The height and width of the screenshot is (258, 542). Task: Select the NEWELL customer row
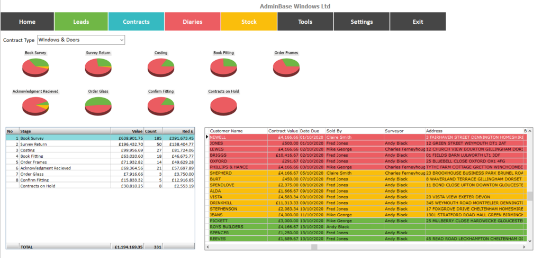[366, 137]
